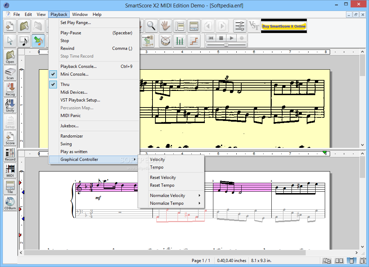The height and width of the screenshot is (267, 369).
Task: Click the green bars velocity icon
Action: point(180,40)
